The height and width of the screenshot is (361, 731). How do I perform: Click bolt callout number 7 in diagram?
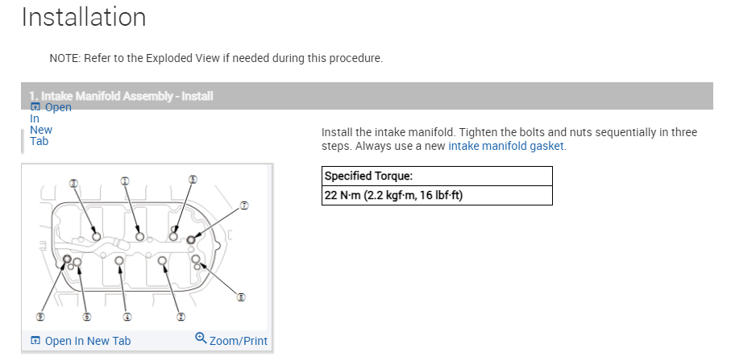pyautogui.click(x=244, y=205)
